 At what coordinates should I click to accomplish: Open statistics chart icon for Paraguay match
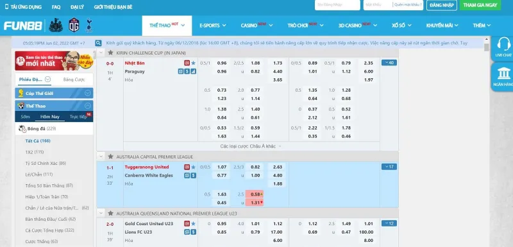pyautogui.click(x=194, y=71)
